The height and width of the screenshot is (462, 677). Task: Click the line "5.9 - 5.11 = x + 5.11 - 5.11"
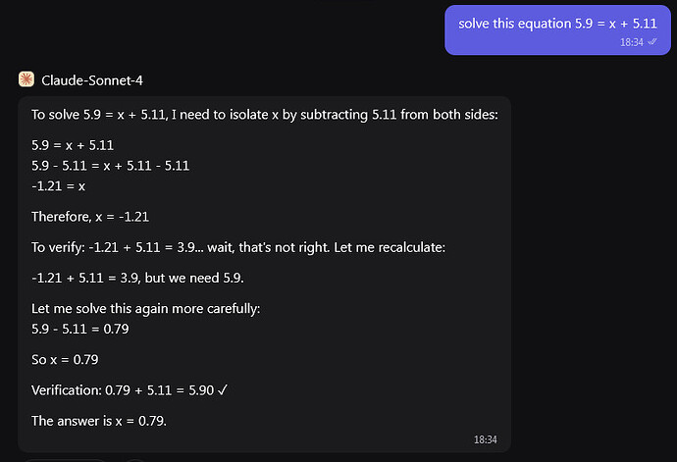point(110,165)
